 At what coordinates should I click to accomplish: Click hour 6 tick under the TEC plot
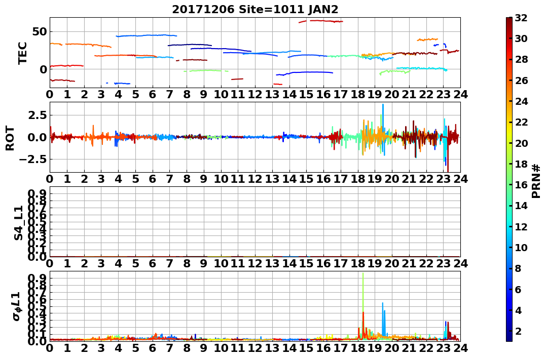point(153,94)
